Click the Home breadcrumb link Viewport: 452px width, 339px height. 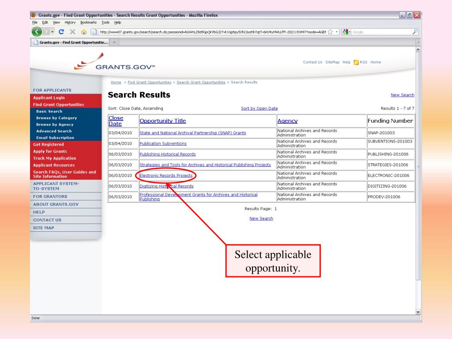click(x=116, y=83)
